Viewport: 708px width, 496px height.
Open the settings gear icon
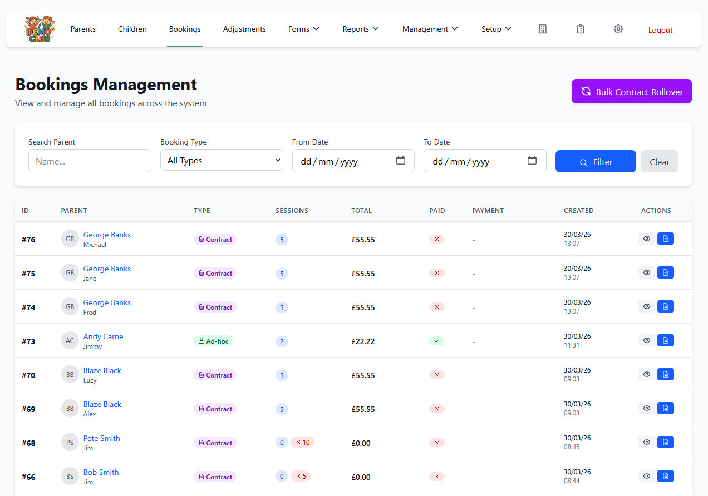tap(618, 29)
